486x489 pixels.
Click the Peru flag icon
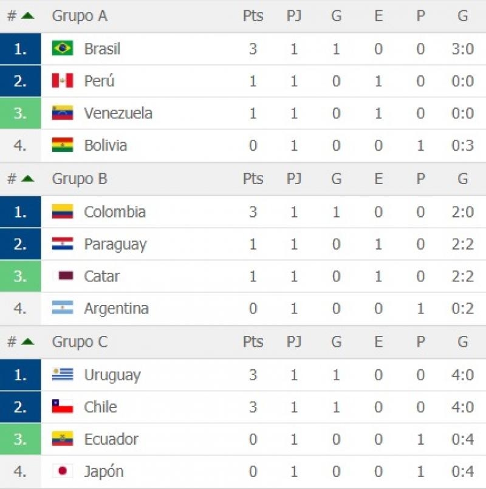click(63, 81)
